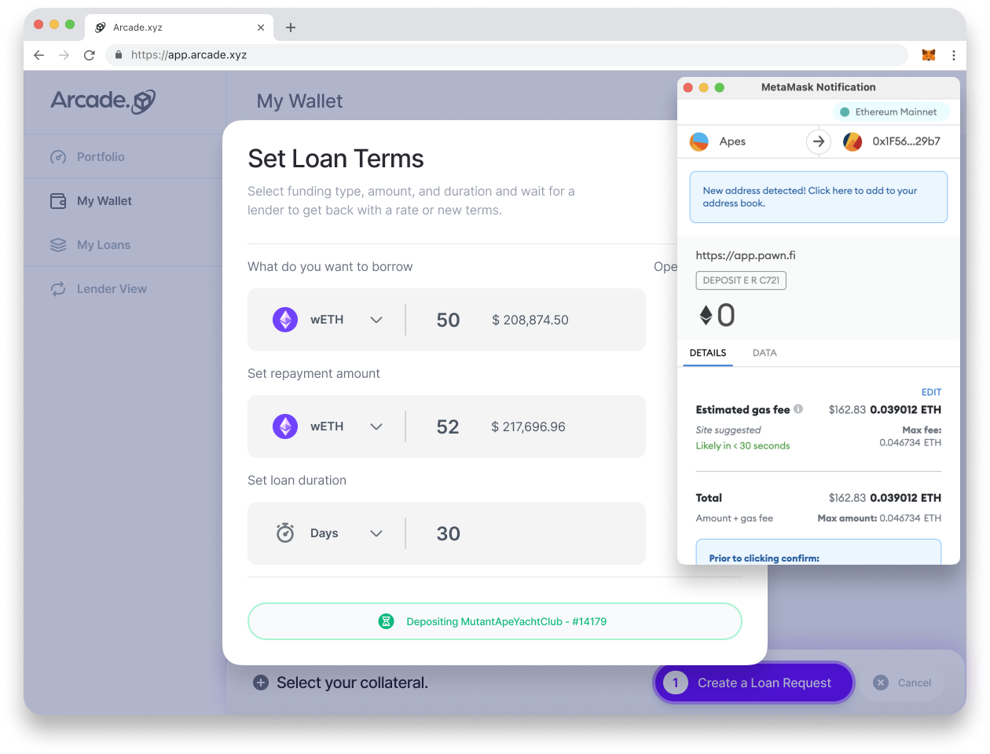Click the Max fee 0.046734 ETH value
Screen dimensions: 990x754
click(x=910, y=443)
